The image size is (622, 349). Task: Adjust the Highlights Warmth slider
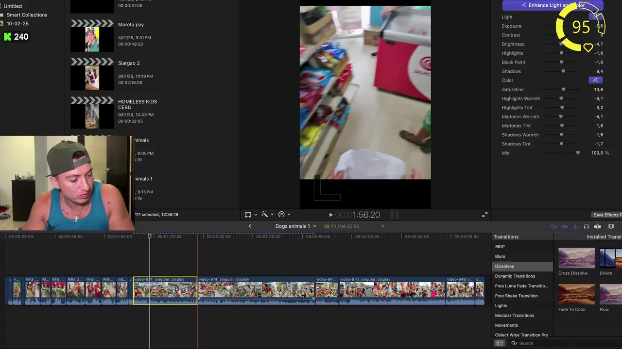[x=561, y=98]
